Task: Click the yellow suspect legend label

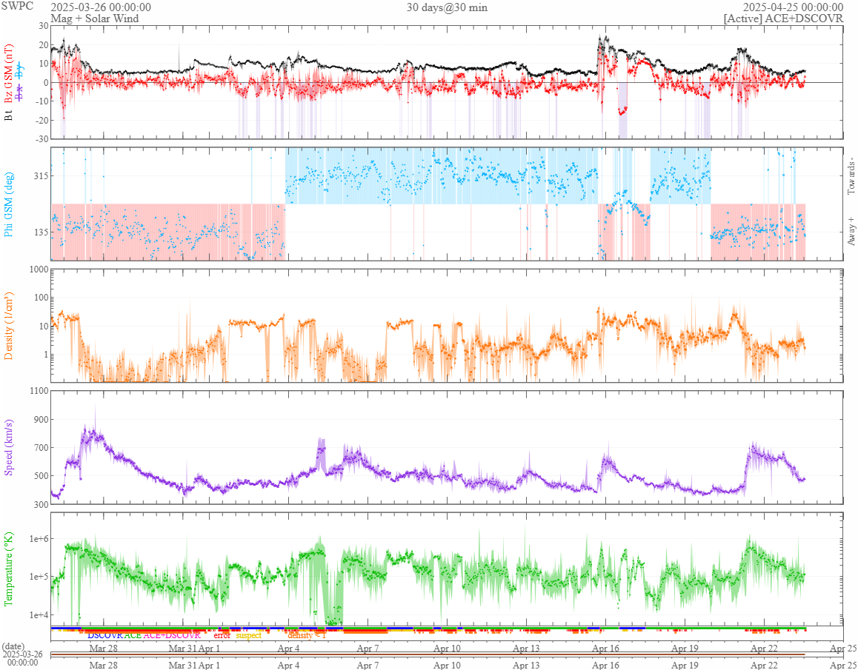Action: [248, 635]
